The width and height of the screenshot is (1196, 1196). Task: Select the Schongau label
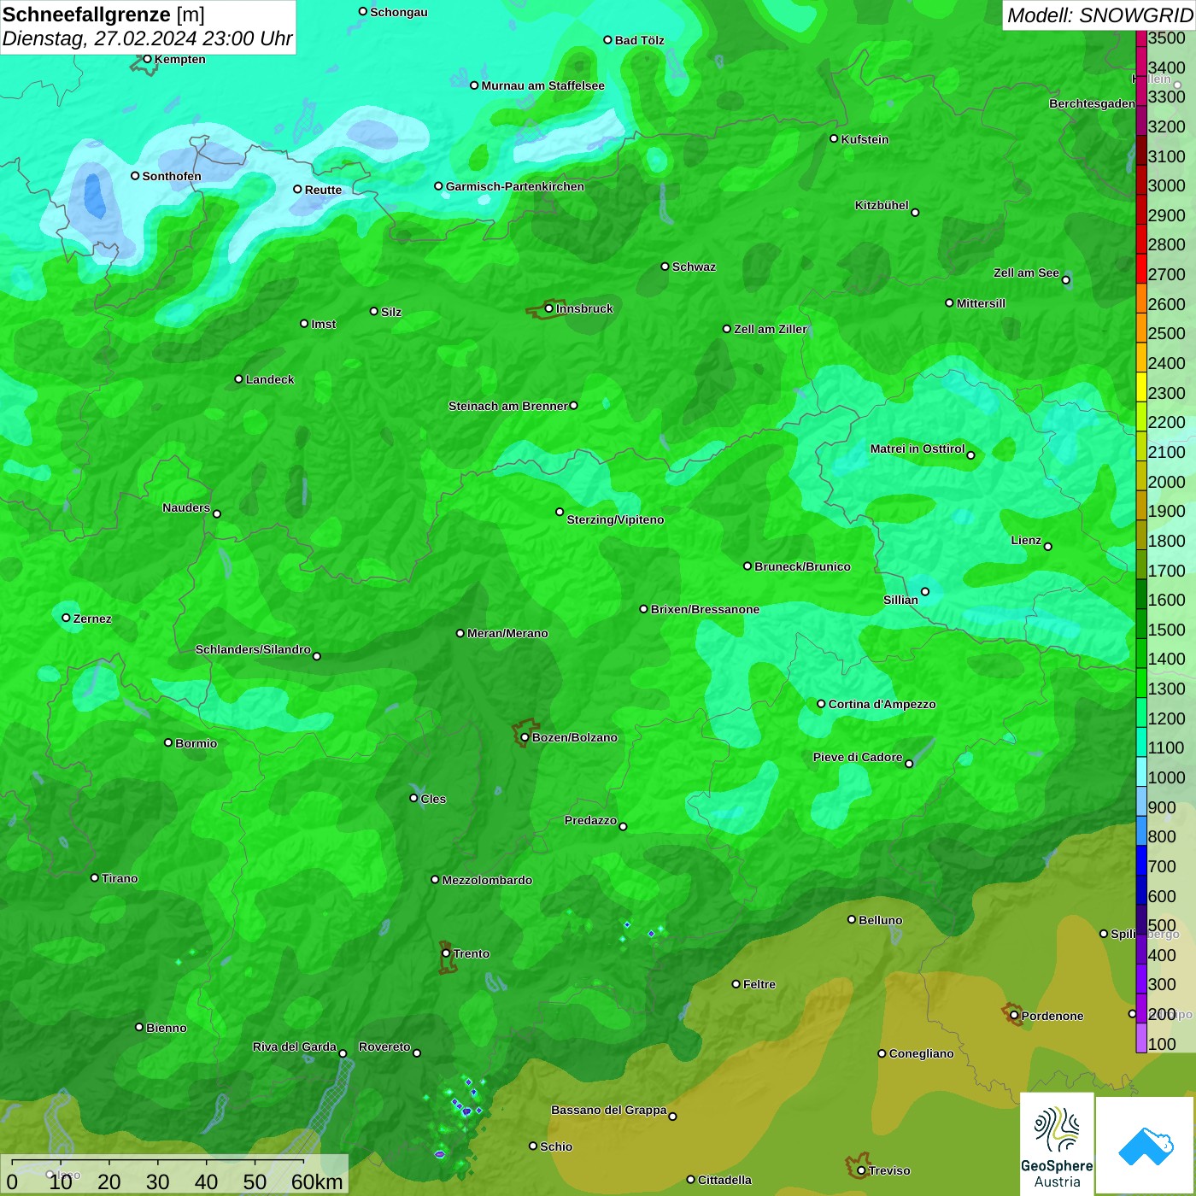click(x=398, y=12)
